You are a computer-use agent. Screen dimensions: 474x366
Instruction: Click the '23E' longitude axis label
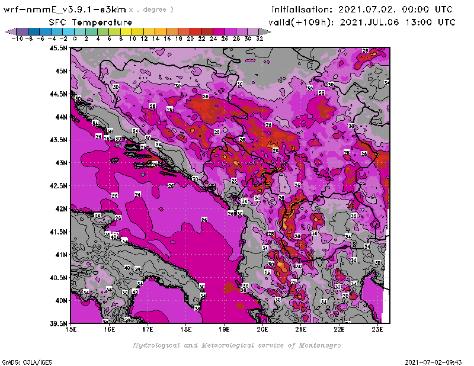point(377,329)
